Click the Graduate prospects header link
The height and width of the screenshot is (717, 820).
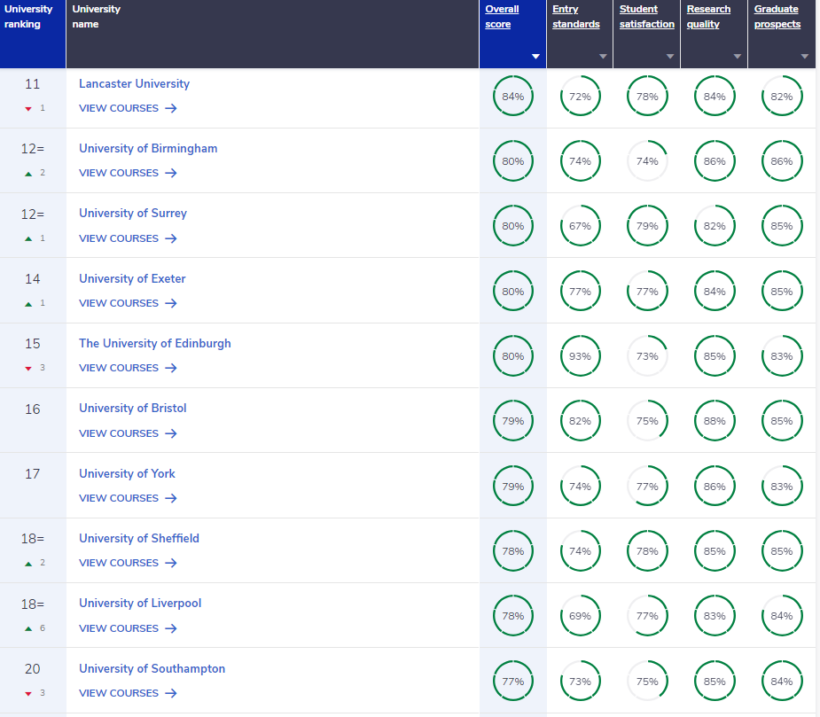(777, 17)
